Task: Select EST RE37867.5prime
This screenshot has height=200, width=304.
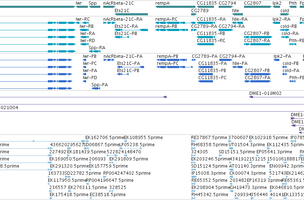Action: click(x=209, y=138)
